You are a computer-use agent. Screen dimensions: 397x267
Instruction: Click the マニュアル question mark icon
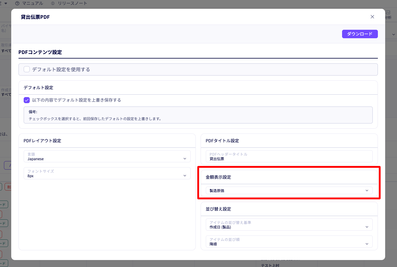tap(17, 3)
